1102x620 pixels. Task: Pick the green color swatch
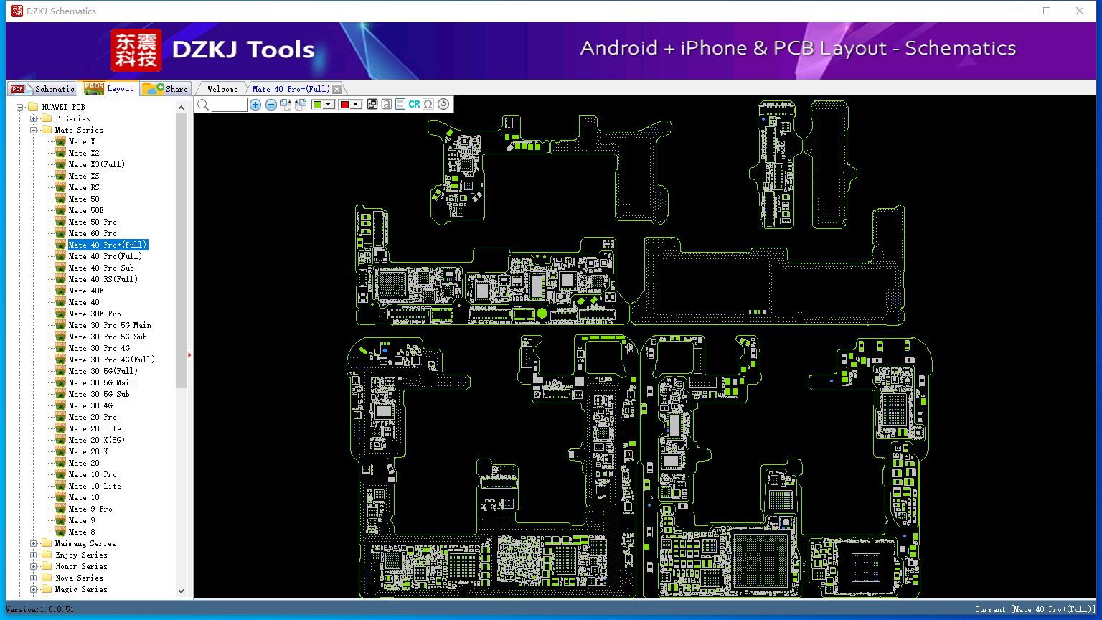[317, 105]
